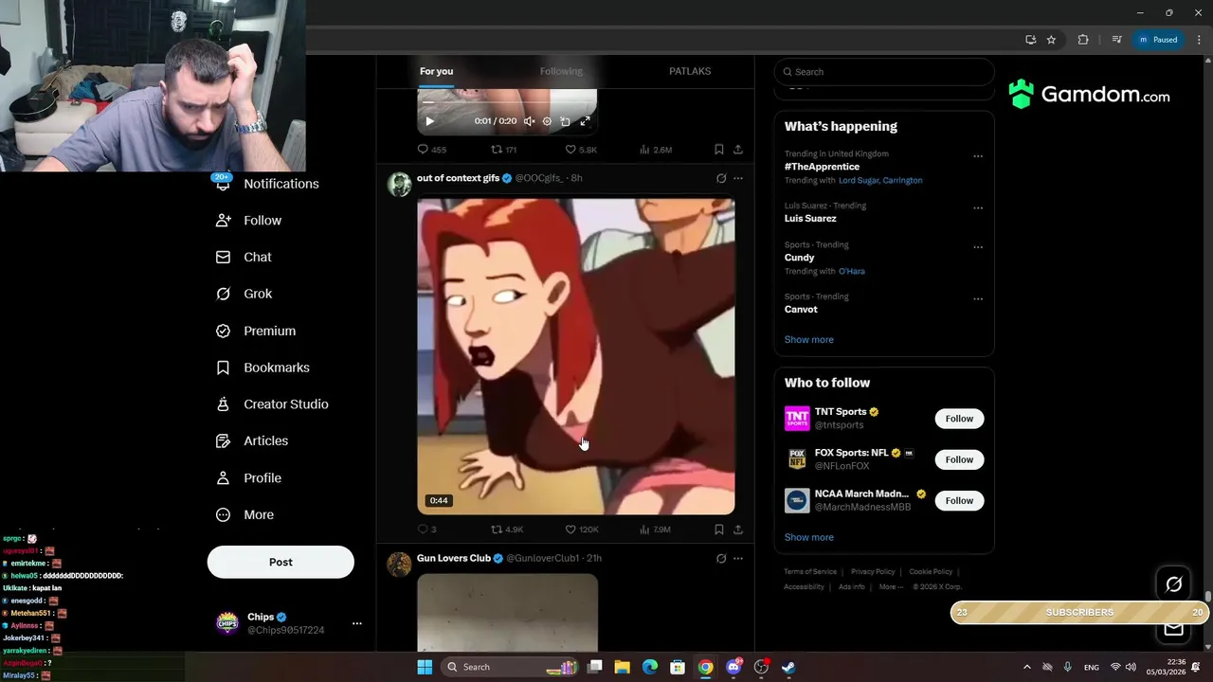Switch to the For you tab
The height and width of the screenshot is (682, 1213).
click(437, 71)
